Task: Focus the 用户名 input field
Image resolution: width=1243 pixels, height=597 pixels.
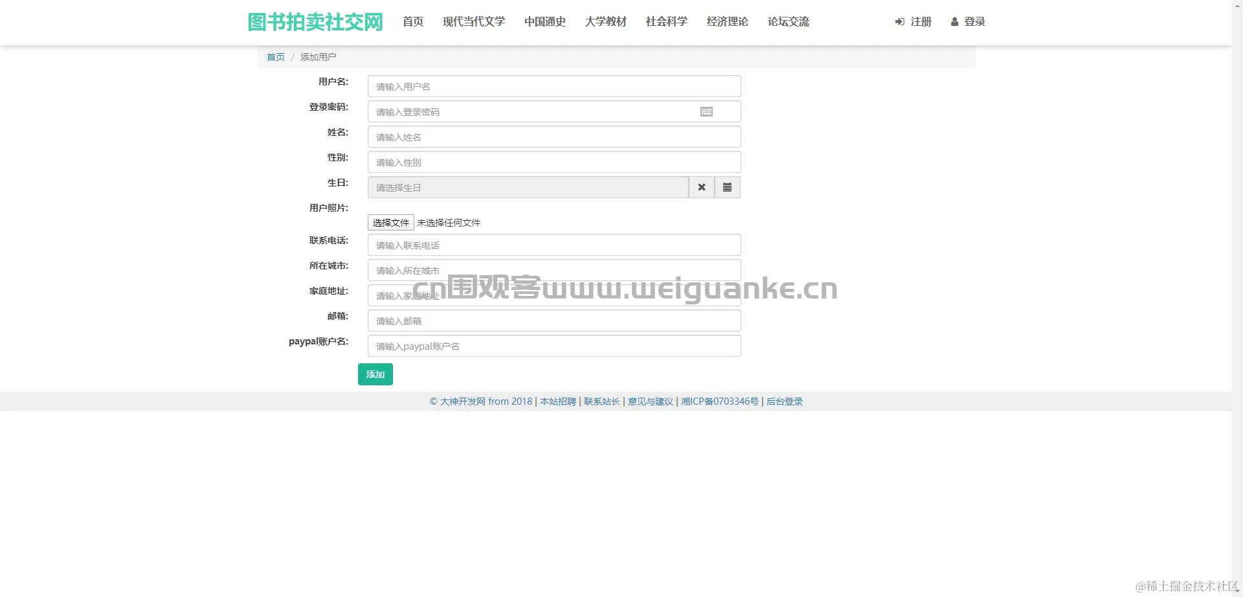Action: tap(554, 86)
